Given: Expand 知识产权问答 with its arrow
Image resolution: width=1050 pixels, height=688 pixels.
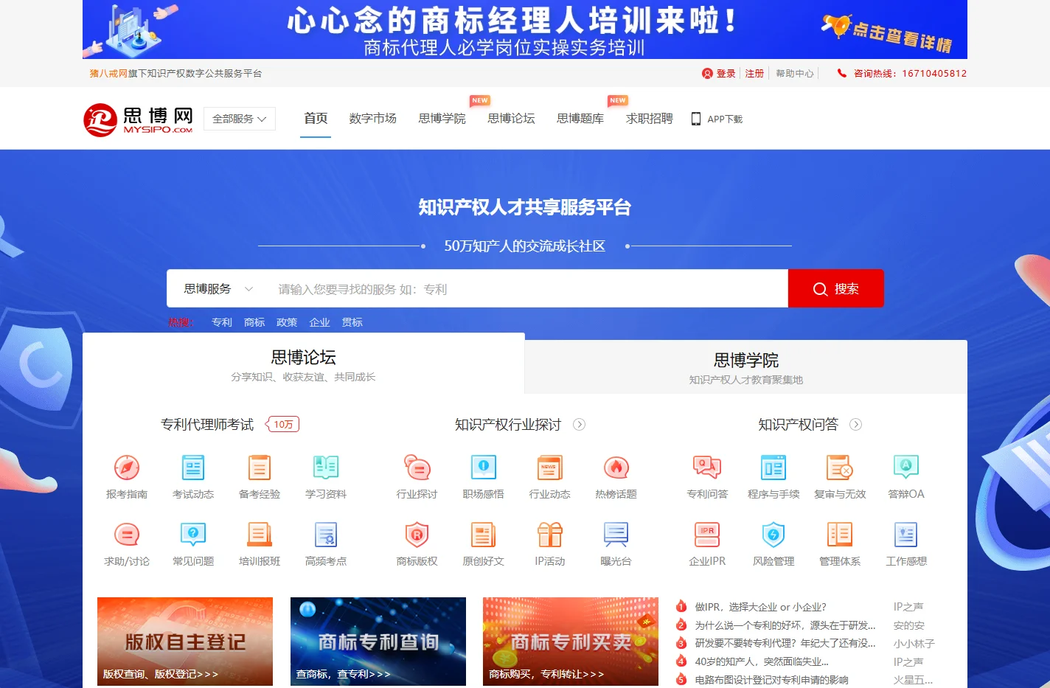Looking at the screenshot, I should click(856, 424).
